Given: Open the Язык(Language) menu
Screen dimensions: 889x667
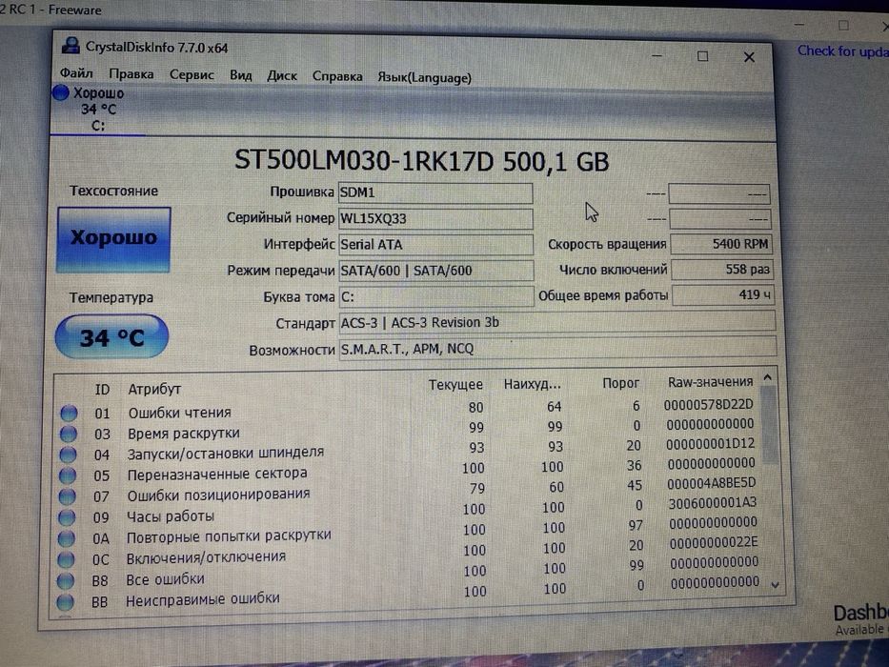Looking at the screenshot, I should tap(425, 78).
